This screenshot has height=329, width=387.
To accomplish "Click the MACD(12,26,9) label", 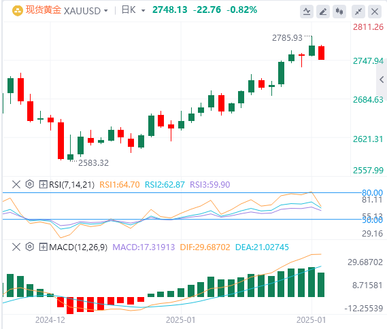I will tap(78, 247).
